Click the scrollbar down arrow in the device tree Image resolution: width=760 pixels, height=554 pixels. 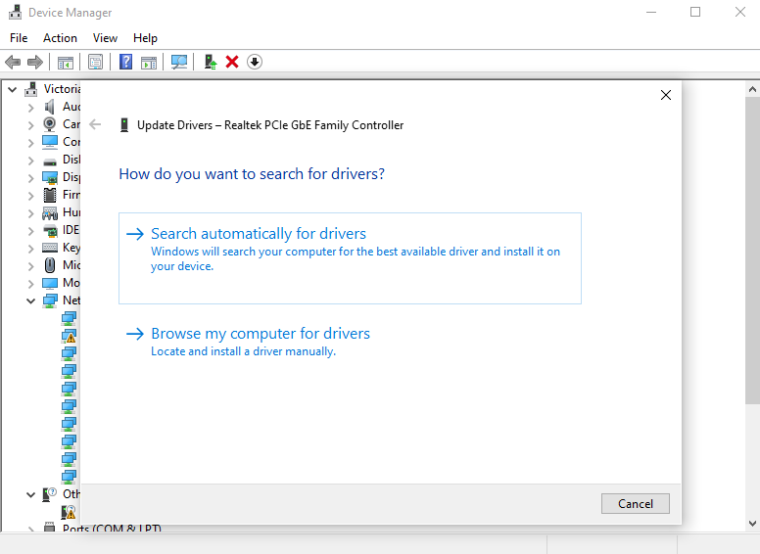752,523
